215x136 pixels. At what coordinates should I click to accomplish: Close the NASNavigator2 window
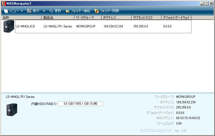coord(211,4)
